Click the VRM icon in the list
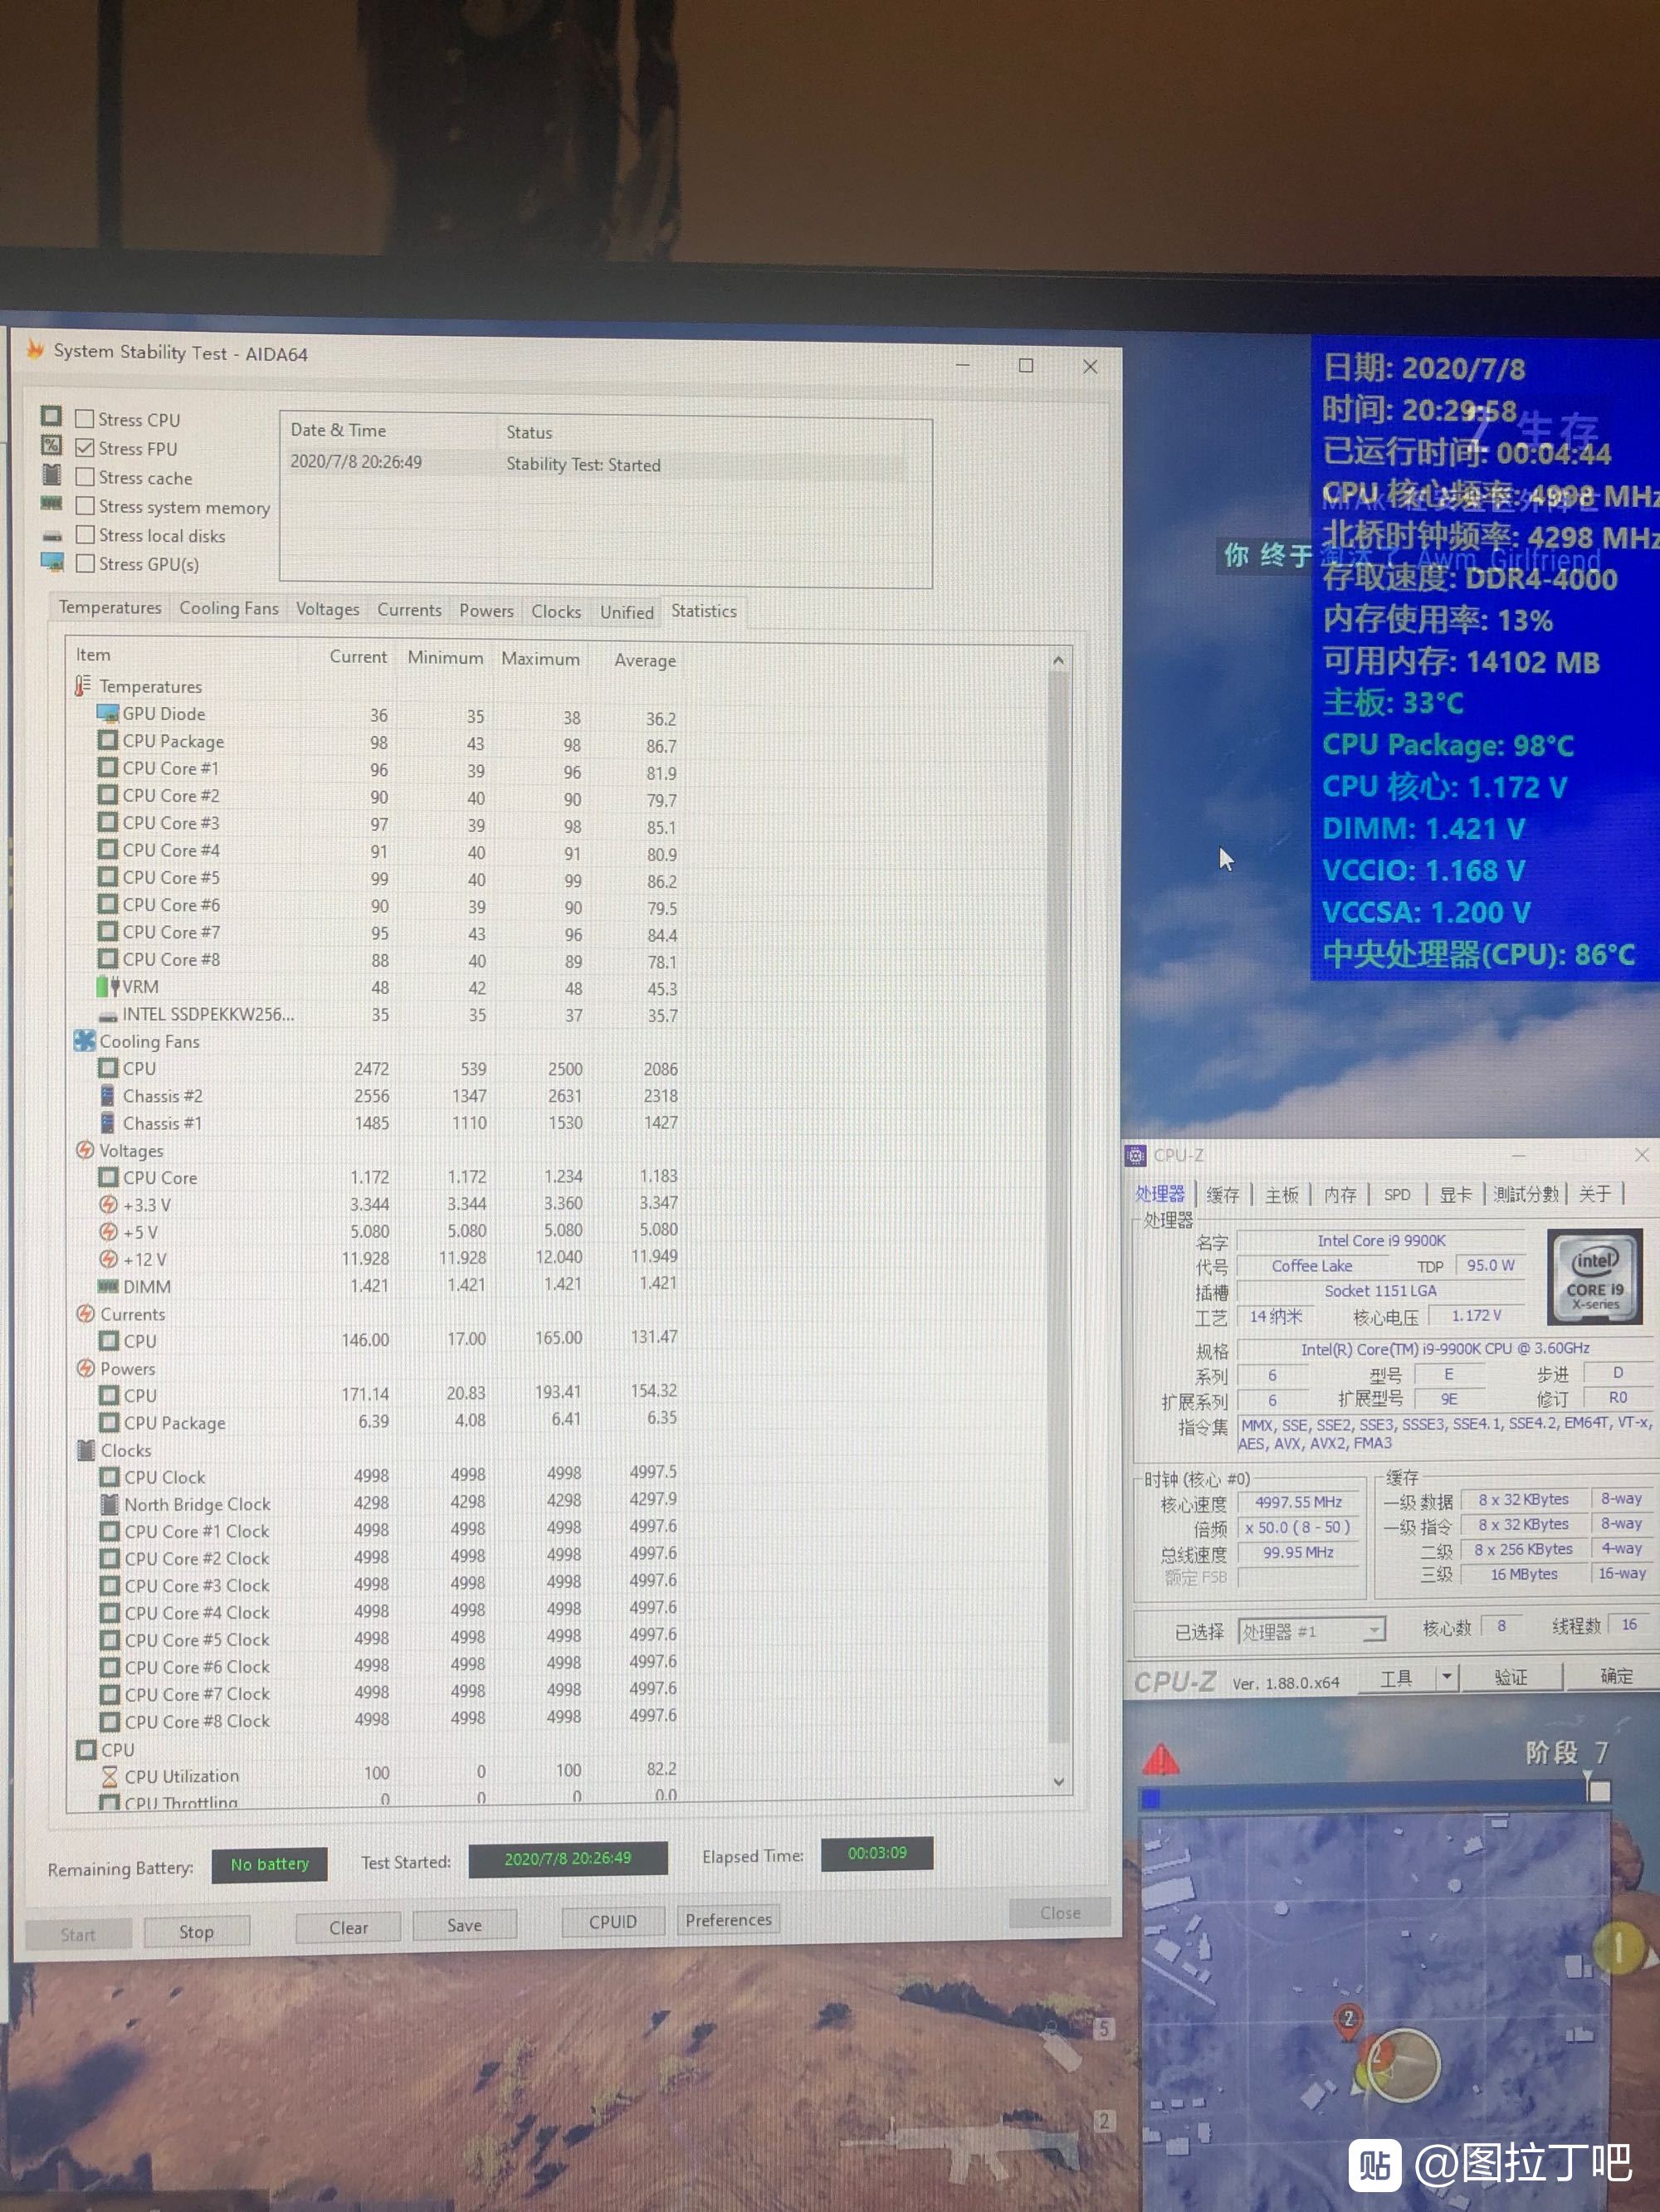The image size is (1660, 2212). [107, 987]
